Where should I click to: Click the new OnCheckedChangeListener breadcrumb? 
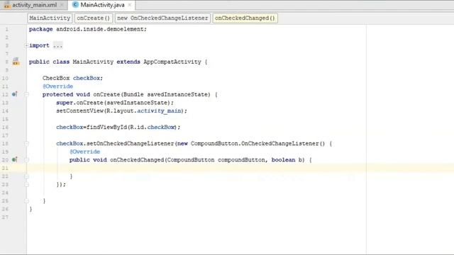162,18
